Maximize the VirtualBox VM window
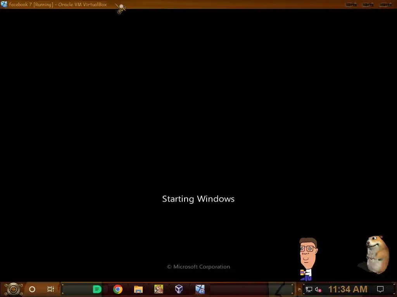This screenshot has width=397, height=297. click(368, 5)
